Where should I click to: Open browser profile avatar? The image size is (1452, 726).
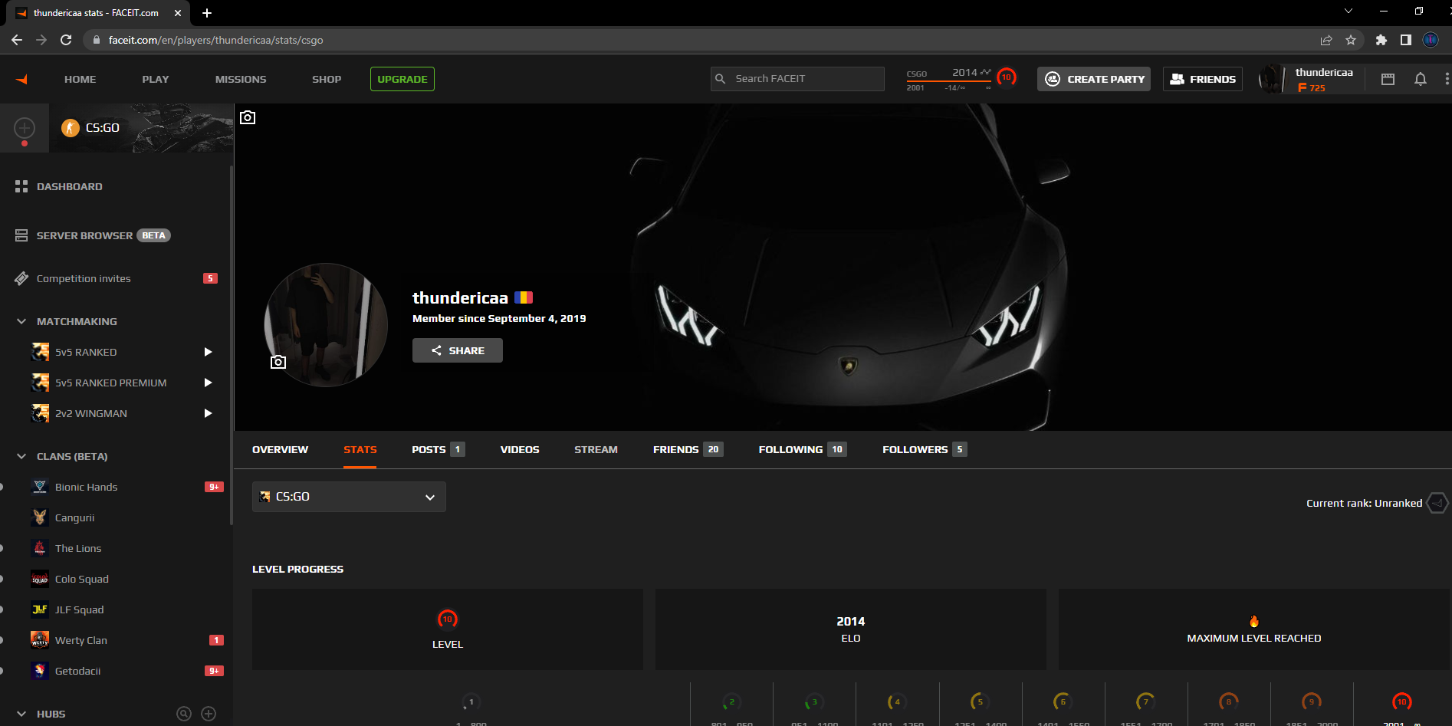(1431, 40)
